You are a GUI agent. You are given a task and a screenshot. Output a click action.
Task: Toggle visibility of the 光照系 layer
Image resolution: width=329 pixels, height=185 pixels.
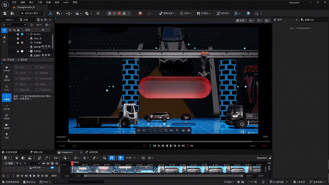pyautogui.click(x=10, y=51)
